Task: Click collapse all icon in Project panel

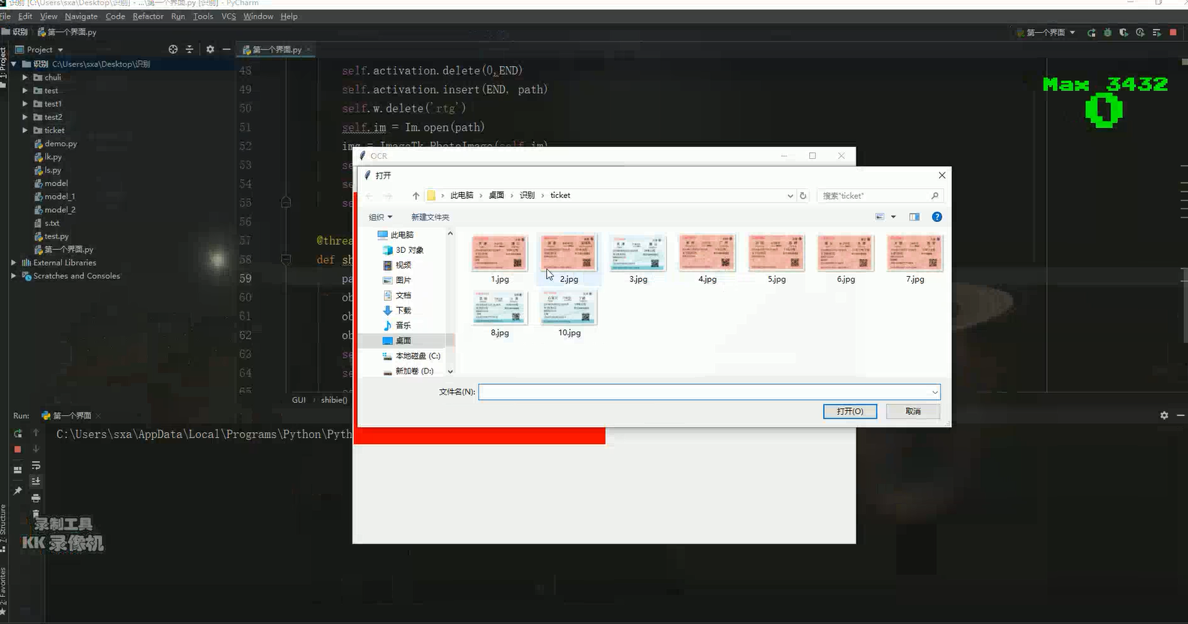Action: [189, 49]
